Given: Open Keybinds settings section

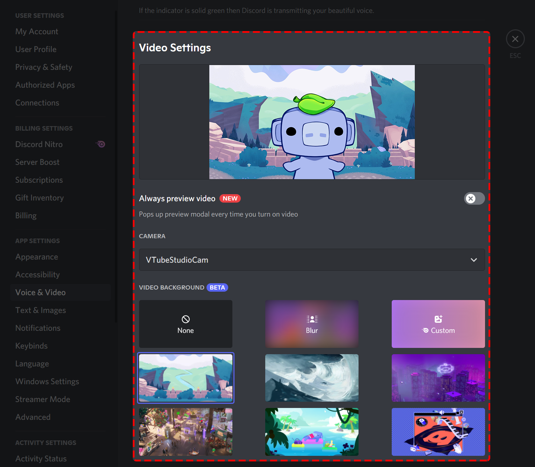Looking at the screenshot, I should [x=31, y=346].
